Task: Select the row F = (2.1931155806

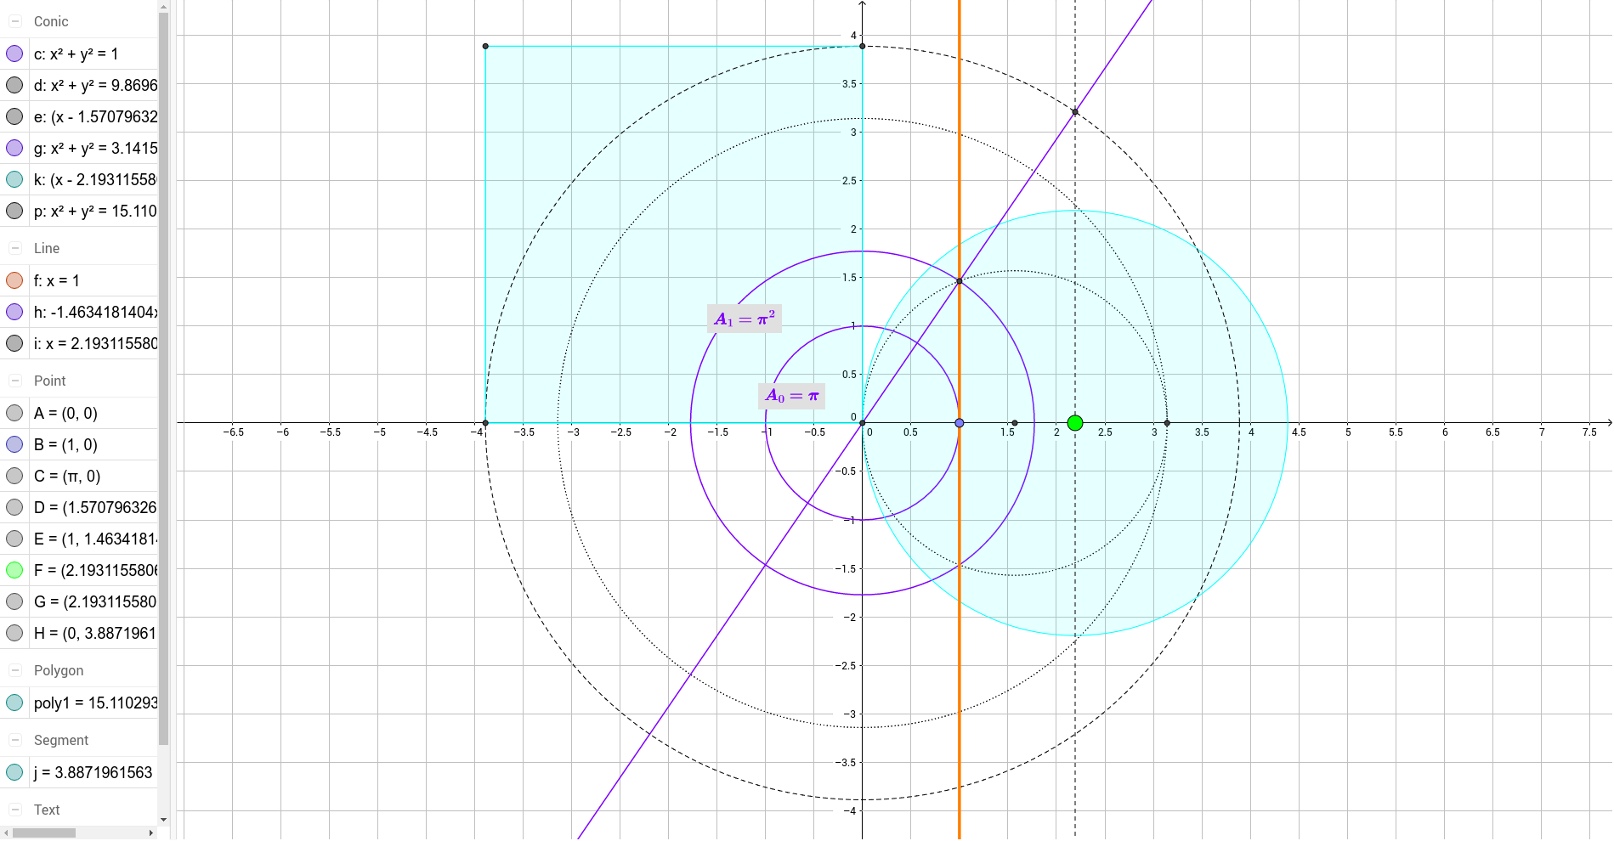Action: click(x=79, y=570)
